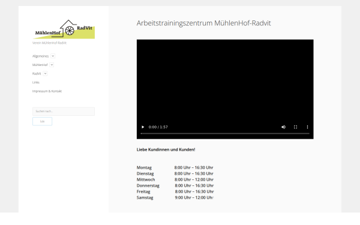Mute the video volume
This screenshot has width=360, height=225.
[284, 127]
